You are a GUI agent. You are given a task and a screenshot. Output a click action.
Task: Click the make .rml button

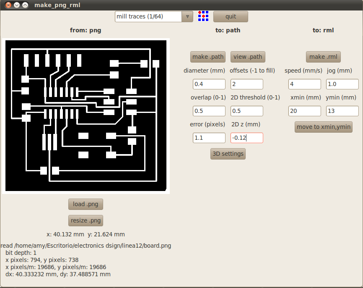323,57
